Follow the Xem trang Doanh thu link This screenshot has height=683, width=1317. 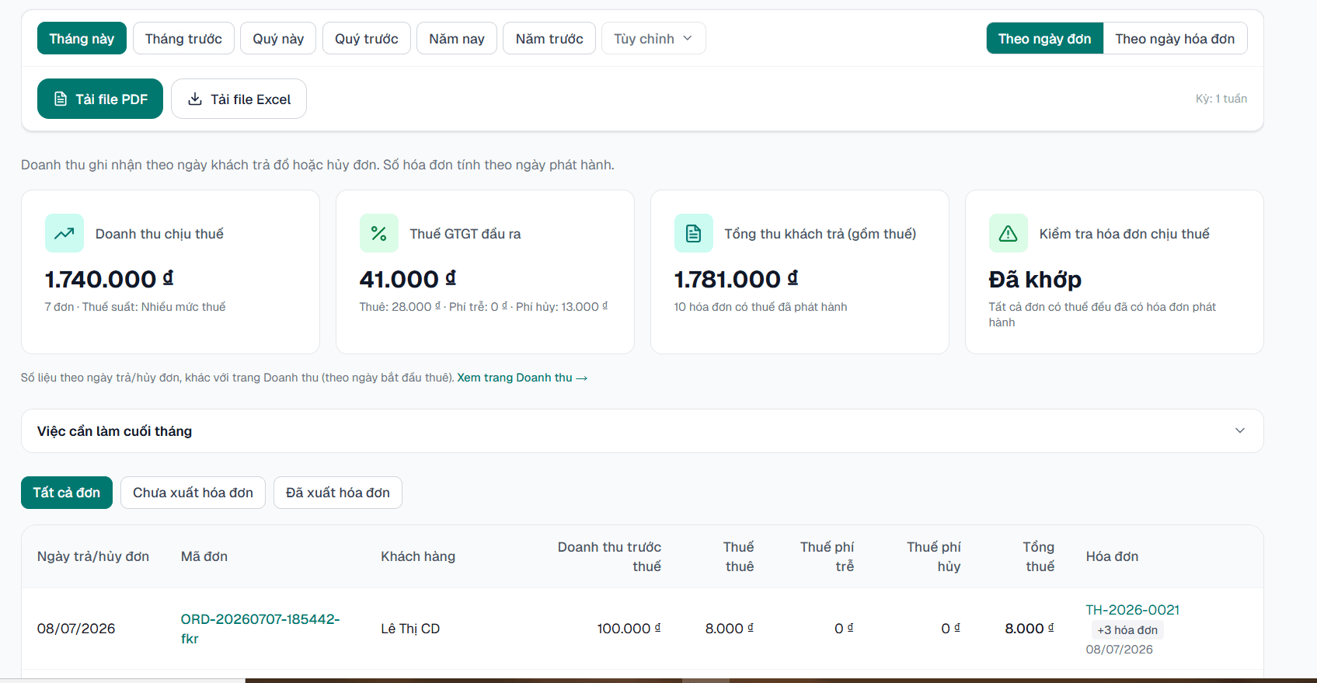point(522,378)
